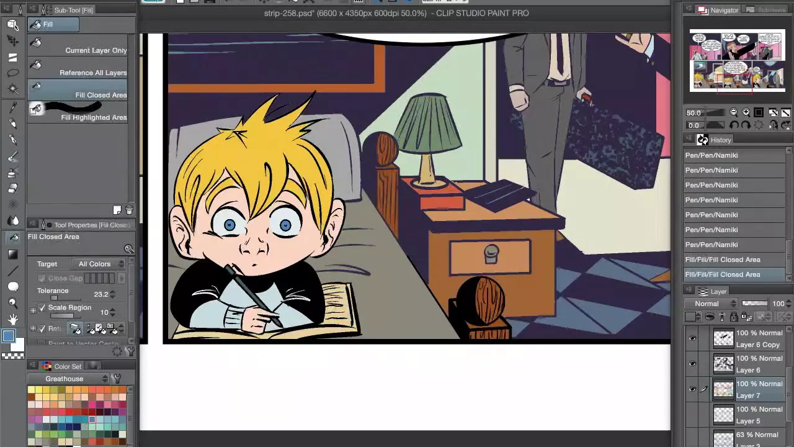
Task: Select the Gradient tool
Action: tap(12, 255)
